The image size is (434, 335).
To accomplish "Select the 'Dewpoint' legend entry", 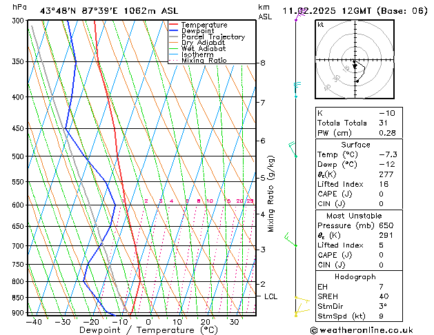I will 197,31.
